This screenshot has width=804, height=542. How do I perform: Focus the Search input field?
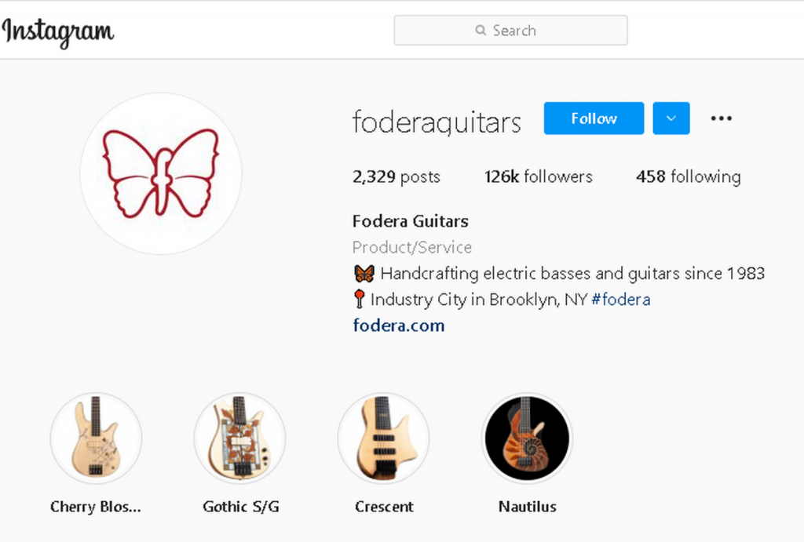[x=510, y=31]
